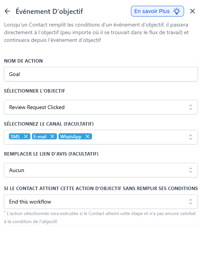The height and width of the screenshot is (255, 201).
Task: Select the WhatsApp tag label
Action: click(x=70, y=137)
